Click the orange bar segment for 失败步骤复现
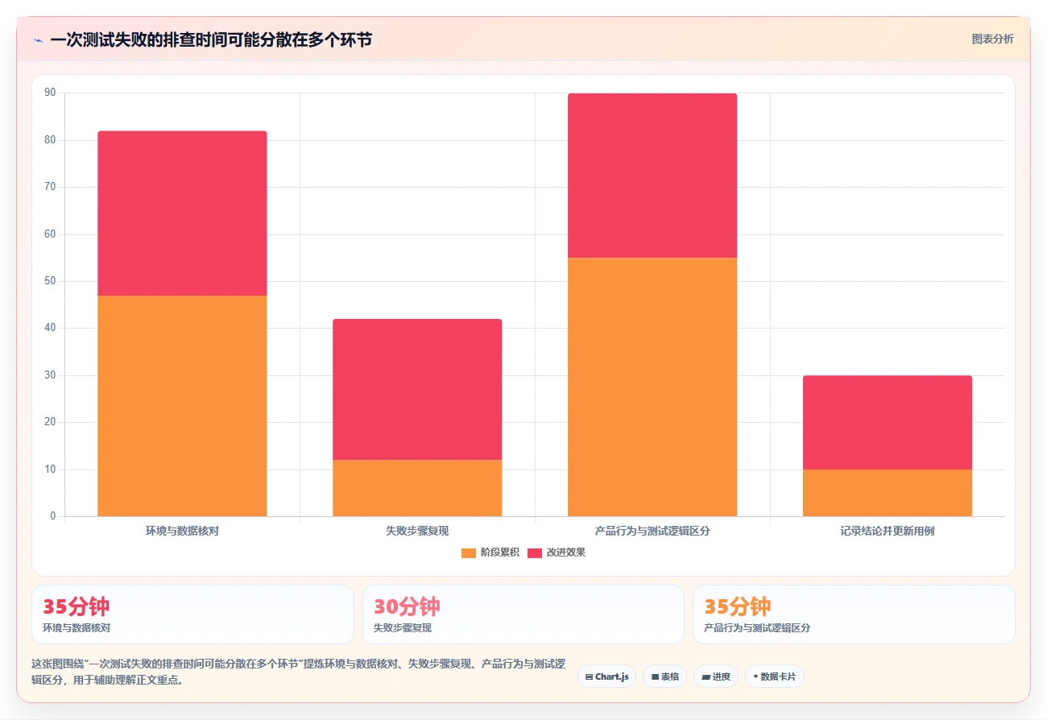 [x=417, y=488]
